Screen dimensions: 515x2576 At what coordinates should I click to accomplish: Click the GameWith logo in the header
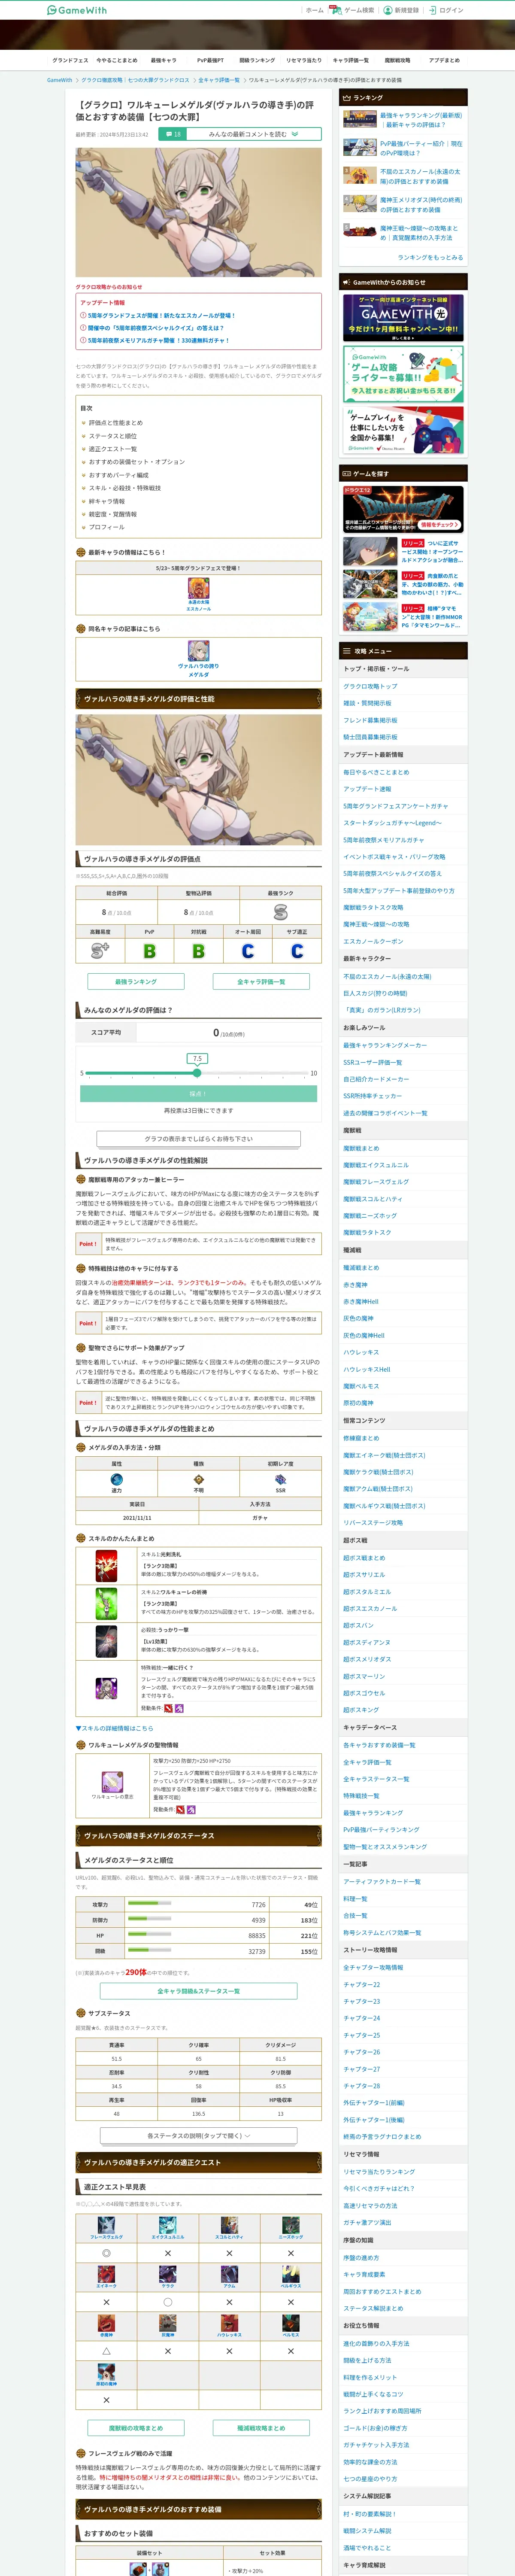pyautogui.click(x=77, y=10)
